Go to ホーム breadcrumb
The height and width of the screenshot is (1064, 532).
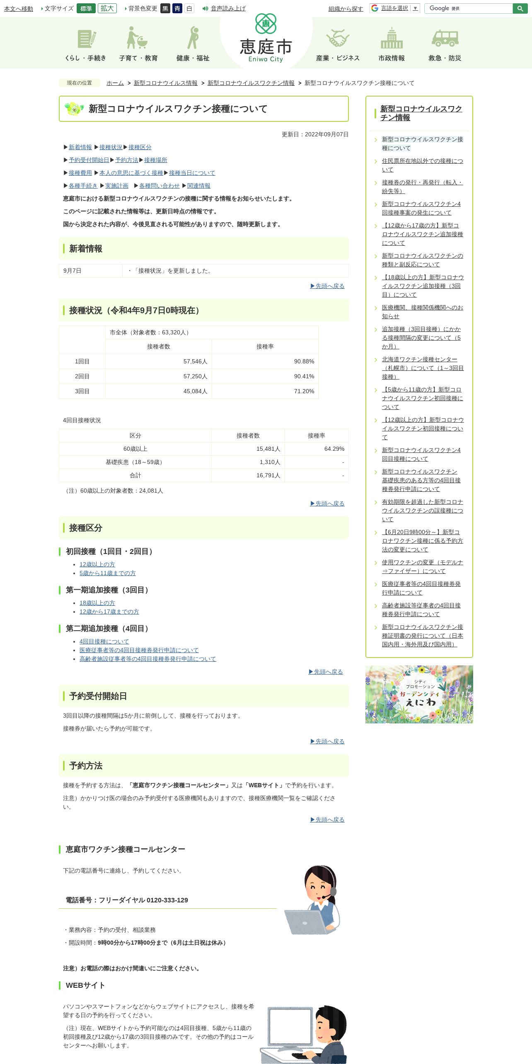pyautogui.click(x=115, y=83)
